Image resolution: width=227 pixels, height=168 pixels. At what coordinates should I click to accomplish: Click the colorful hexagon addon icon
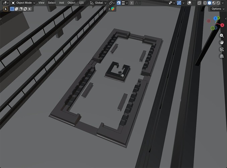click(113, 9)
